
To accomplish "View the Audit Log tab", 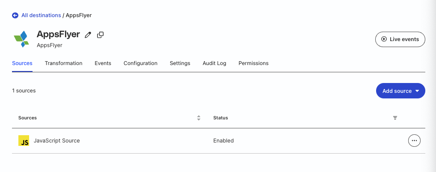I will click(x=214, y=63).
